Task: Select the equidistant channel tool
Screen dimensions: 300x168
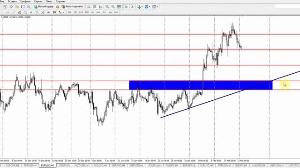Action: point(19,12)
